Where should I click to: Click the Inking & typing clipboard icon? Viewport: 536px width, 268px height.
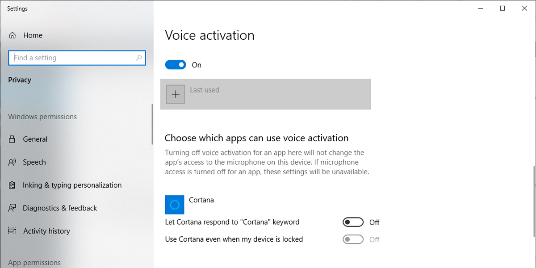pos(13,185)
